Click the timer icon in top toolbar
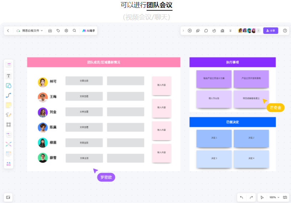Viewport: 291px width, 203px height. click(214, 31)
